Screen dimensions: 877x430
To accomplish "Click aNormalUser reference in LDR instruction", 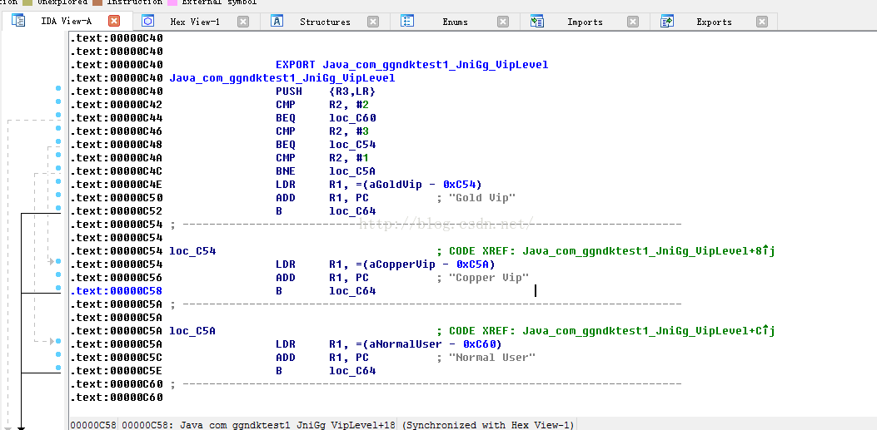I will [405, 344].
